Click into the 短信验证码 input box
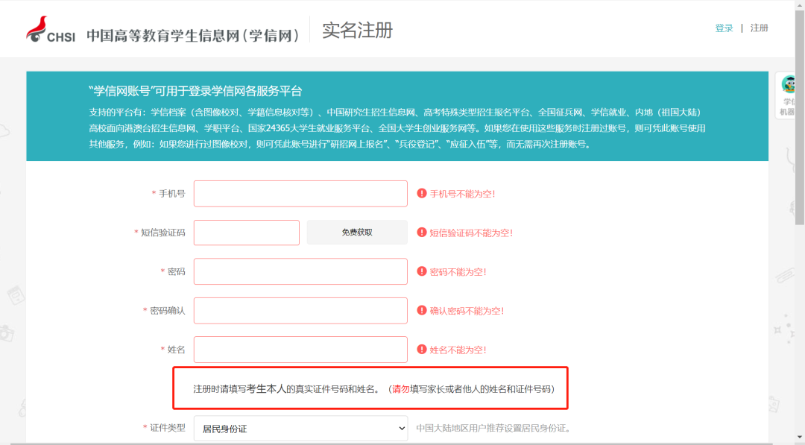The width and height of the screenshot is (805, 445). pyautogui.click(x=246, y=233)
